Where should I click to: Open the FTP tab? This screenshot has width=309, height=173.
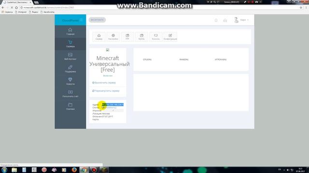point(127,37)
